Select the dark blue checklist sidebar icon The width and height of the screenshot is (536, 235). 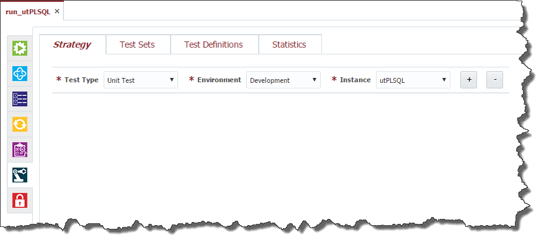tap(20, 99)
